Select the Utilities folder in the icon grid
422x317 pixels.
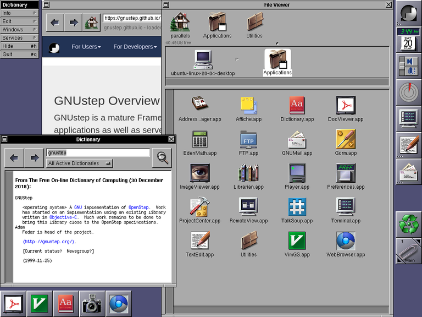pyautogui.click(x=248, y=241)
